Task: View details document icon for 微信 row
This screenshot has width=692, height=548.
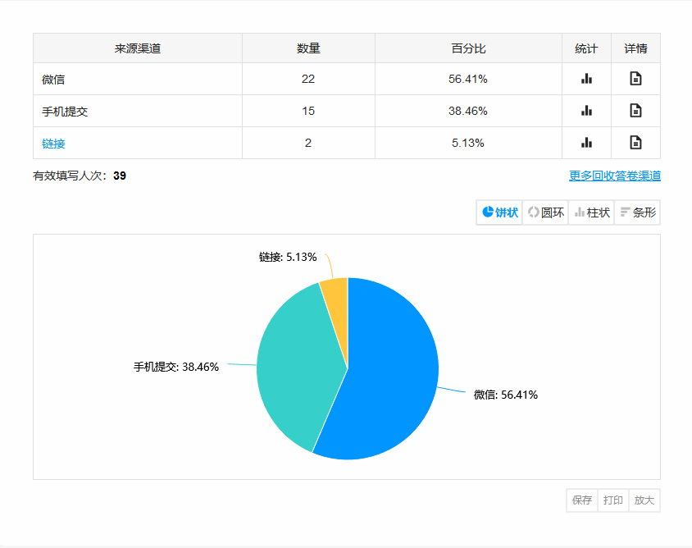Action: point(635,79)
